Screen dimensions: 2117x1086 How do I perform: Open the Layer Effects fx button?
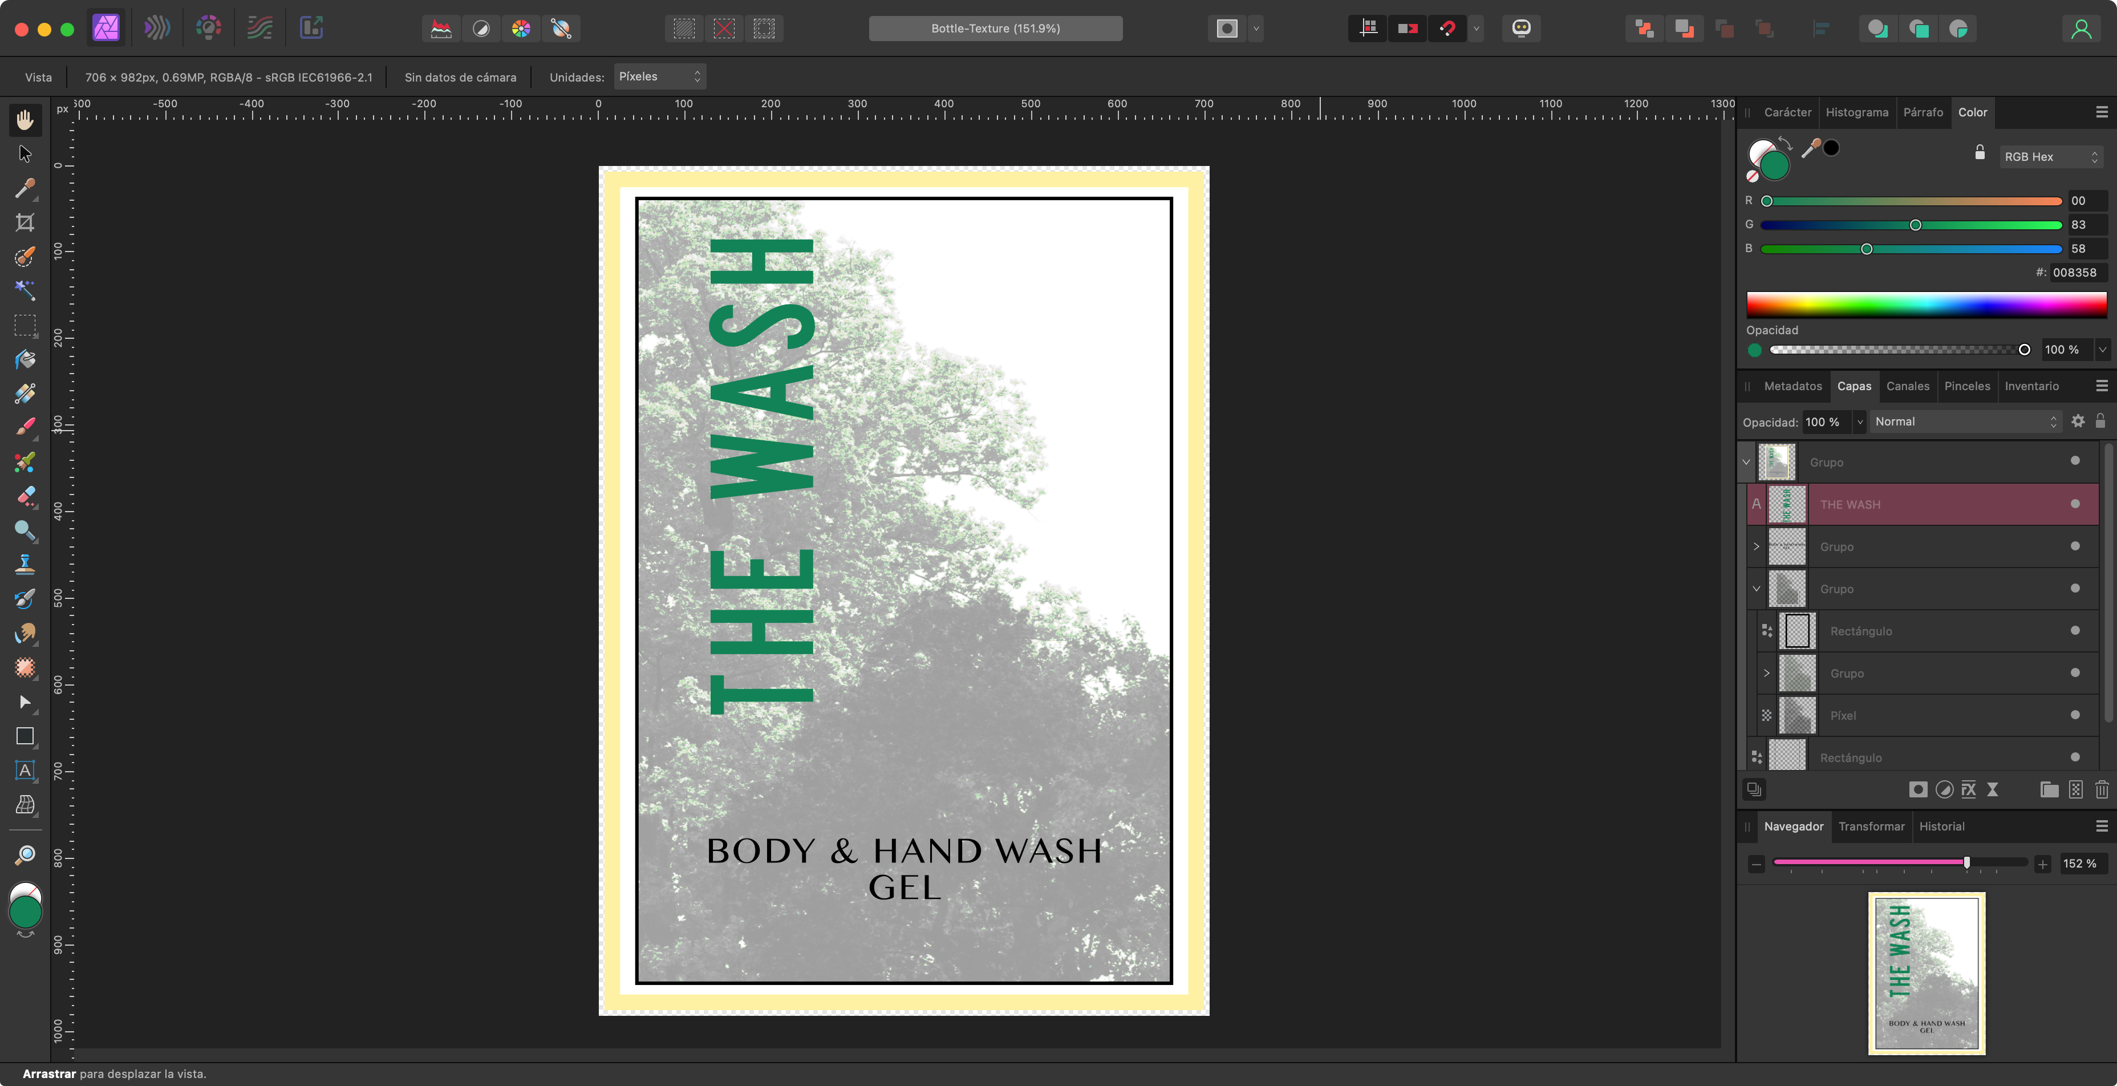click(x=1968, y=789)
